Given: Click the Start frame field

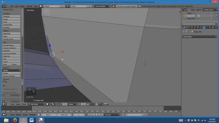Looking at the screenshot, I should tap(49, 115).
